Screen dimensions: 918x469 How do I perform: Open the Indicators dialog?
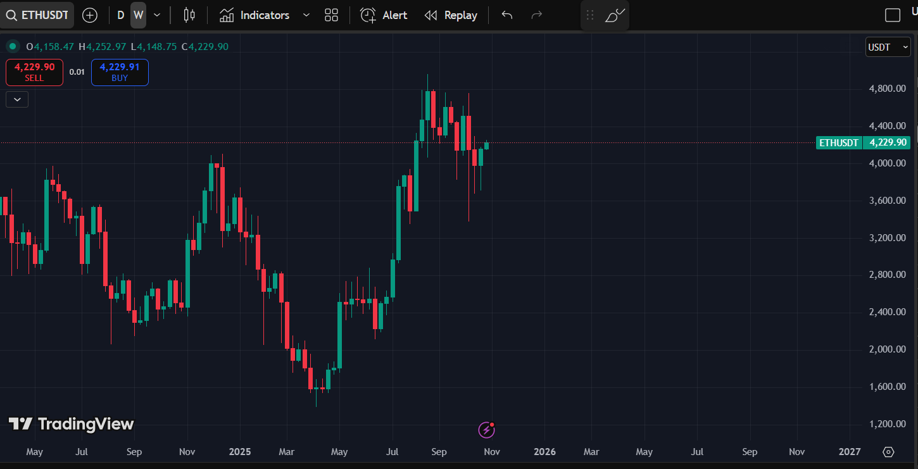point(255,15)
